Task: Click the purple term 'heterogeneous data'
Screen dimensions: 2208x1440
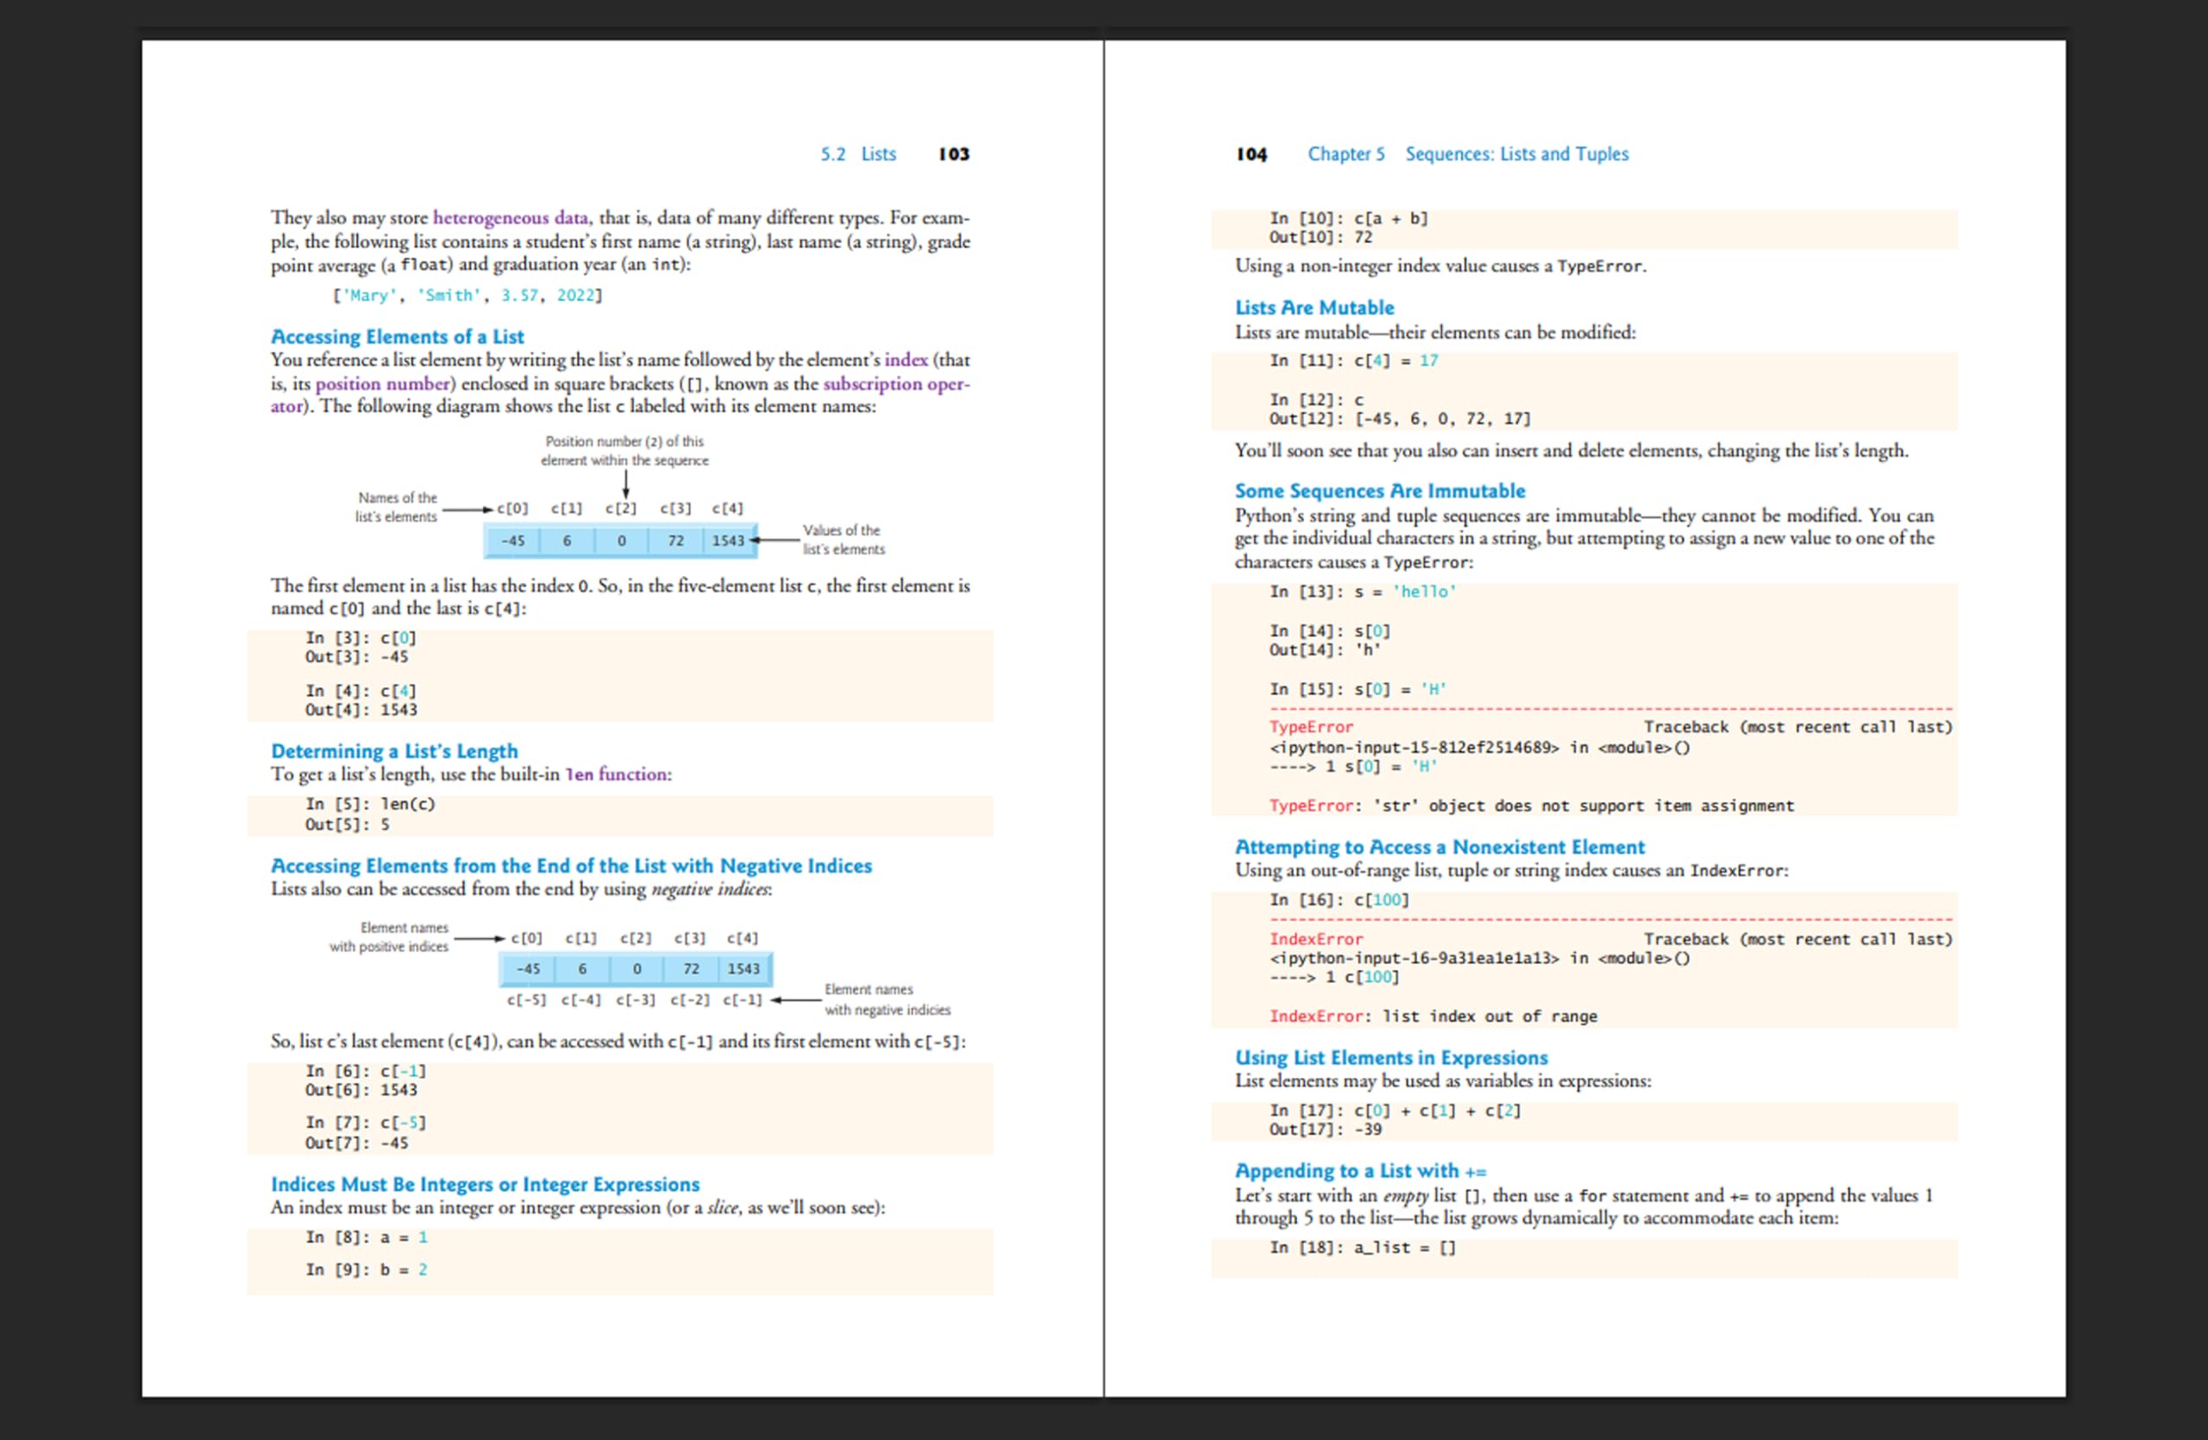Action: pyautogui.click(x=511, y=218)
